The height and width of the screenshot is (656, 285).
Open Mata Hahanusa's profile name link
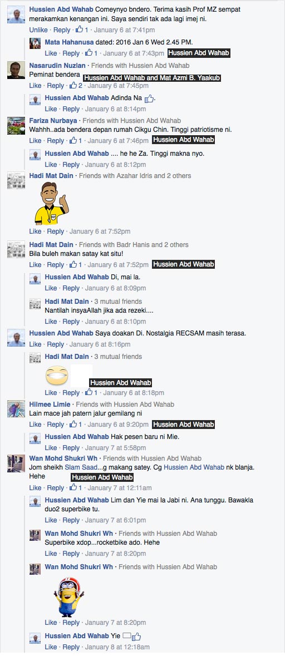pos(70,42)
